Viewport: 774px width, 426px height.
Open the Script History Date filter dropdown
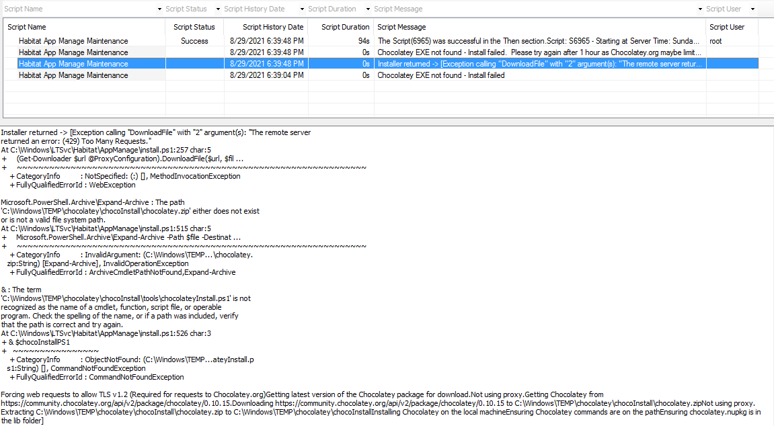tap(301, 9)
